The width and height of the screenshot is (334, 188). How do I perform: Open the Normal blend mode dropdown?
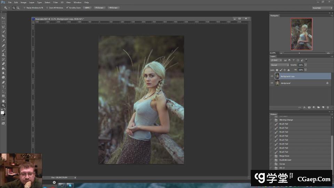280,65
